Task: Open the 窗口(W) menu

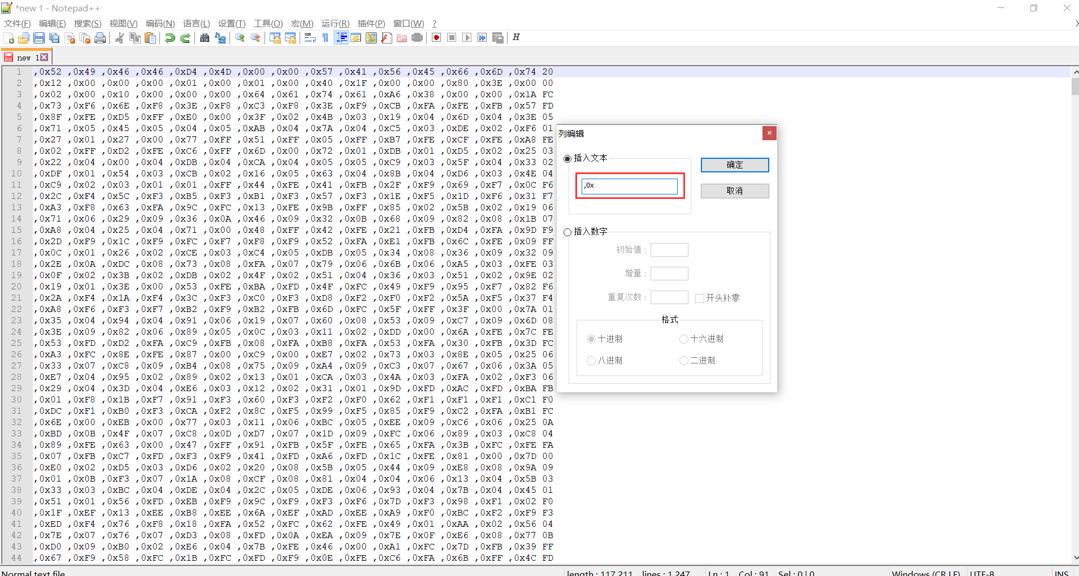Action: (408, 24)
